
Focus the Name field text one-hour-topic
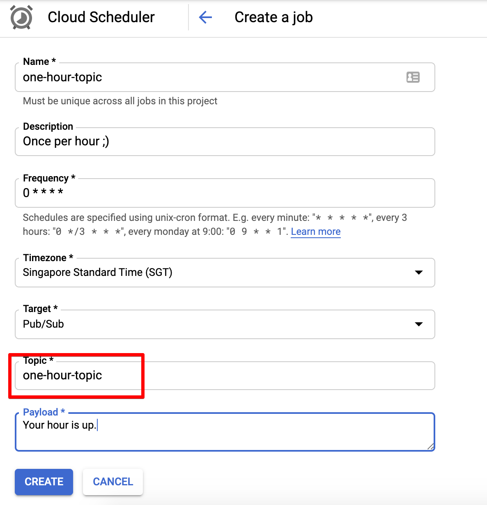pos(62,77)
